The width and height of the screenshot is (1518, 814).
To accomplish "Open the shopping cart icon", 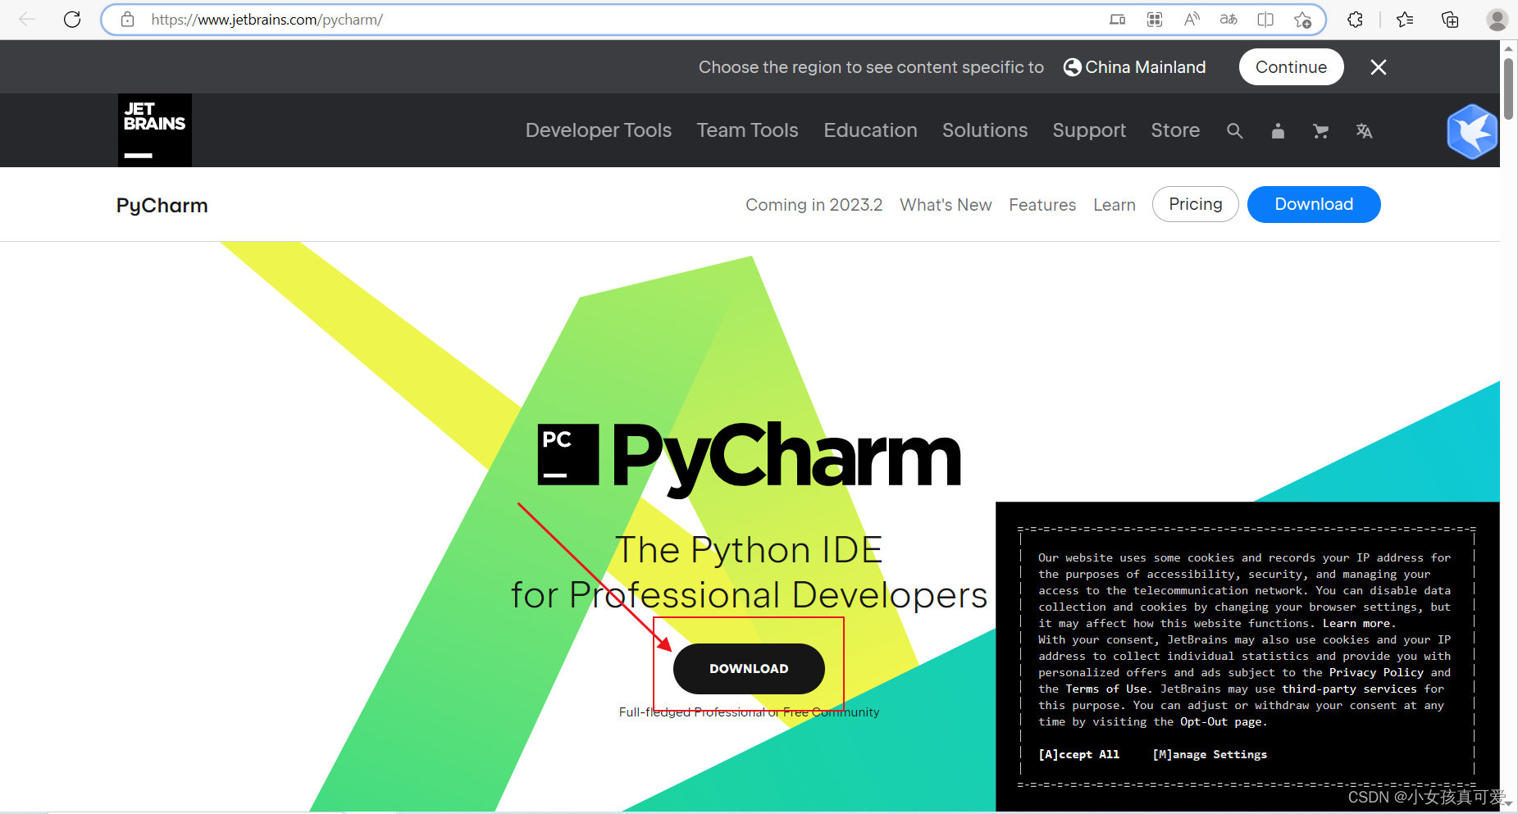I will pos(1320,131).
